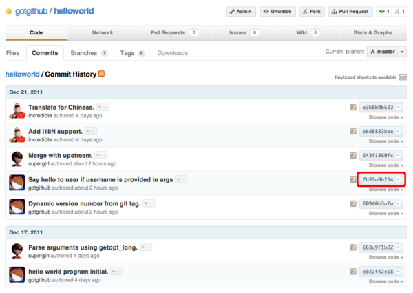This screenshot has width=413, height=293.
Task: Open commit Dynamic version number from git tag
Action: pyautogui.click(x=84, y=203)
